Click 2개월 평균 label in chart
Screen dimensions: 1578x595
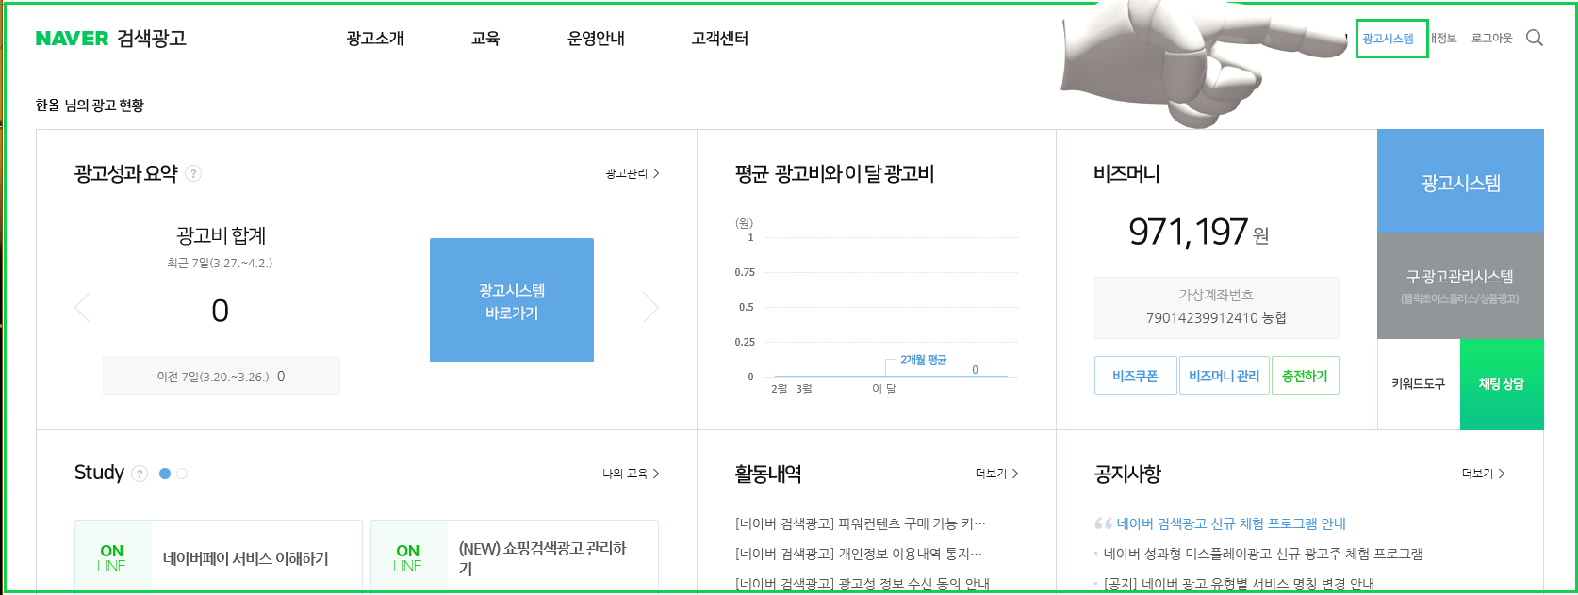(x=923, y=361)
